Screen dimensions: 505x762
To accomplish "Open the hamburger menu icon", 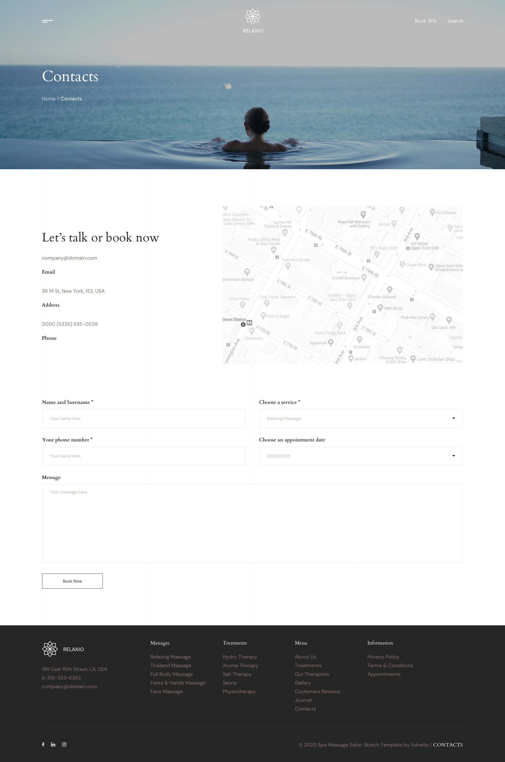I will point(47,21).
